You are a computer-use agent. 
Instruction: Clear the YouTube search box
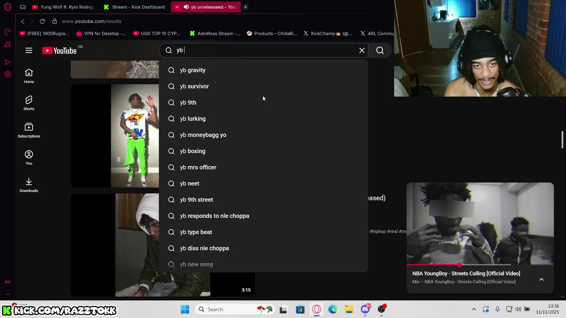click(362, 50)
